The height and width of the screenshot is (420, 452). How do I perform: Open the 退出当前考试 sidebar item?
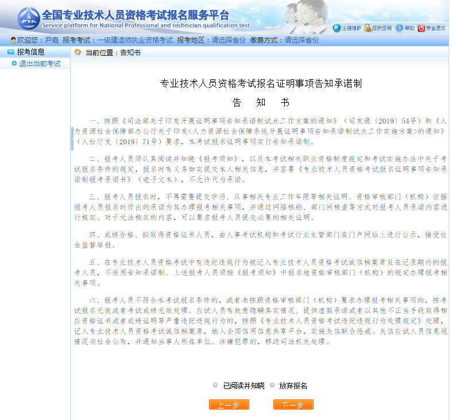[40, 63]
